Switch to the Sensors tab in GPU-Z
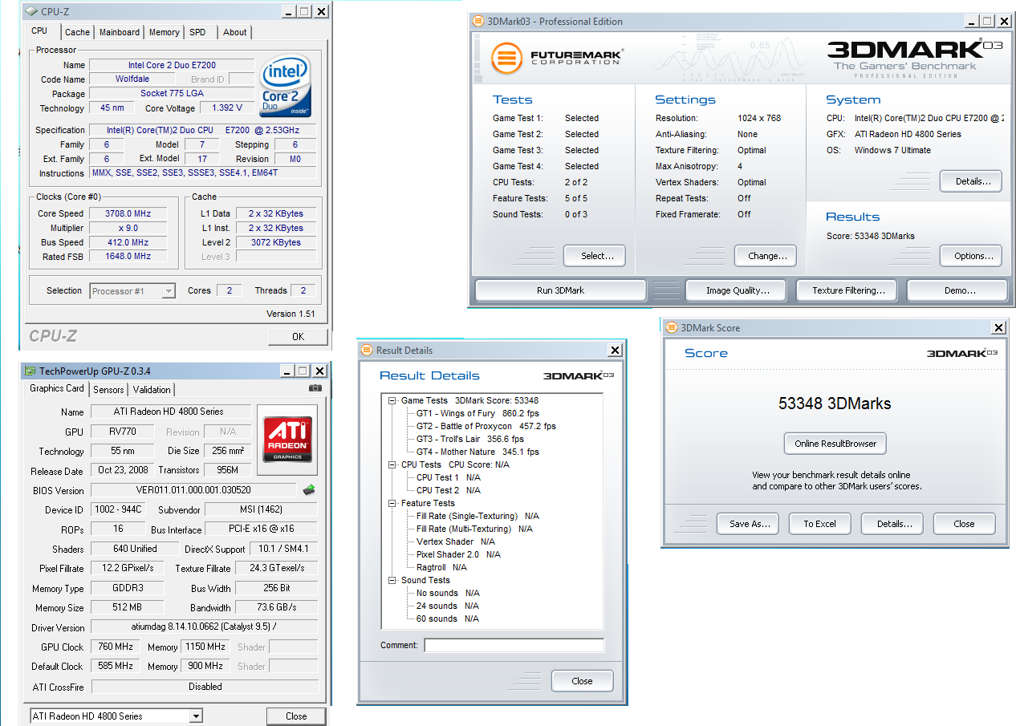This screenshot has height=726, width=1016. [108, 390]
